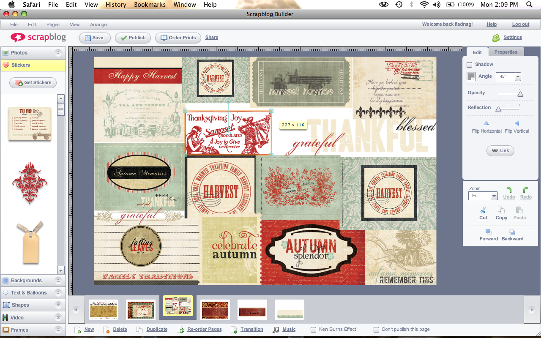Enable the Shadow checkbox
The image size is (541, 338).
click(469, 65)
